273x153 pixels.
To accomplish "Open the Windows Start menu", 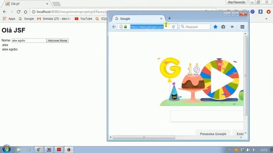I will (7, 149).
